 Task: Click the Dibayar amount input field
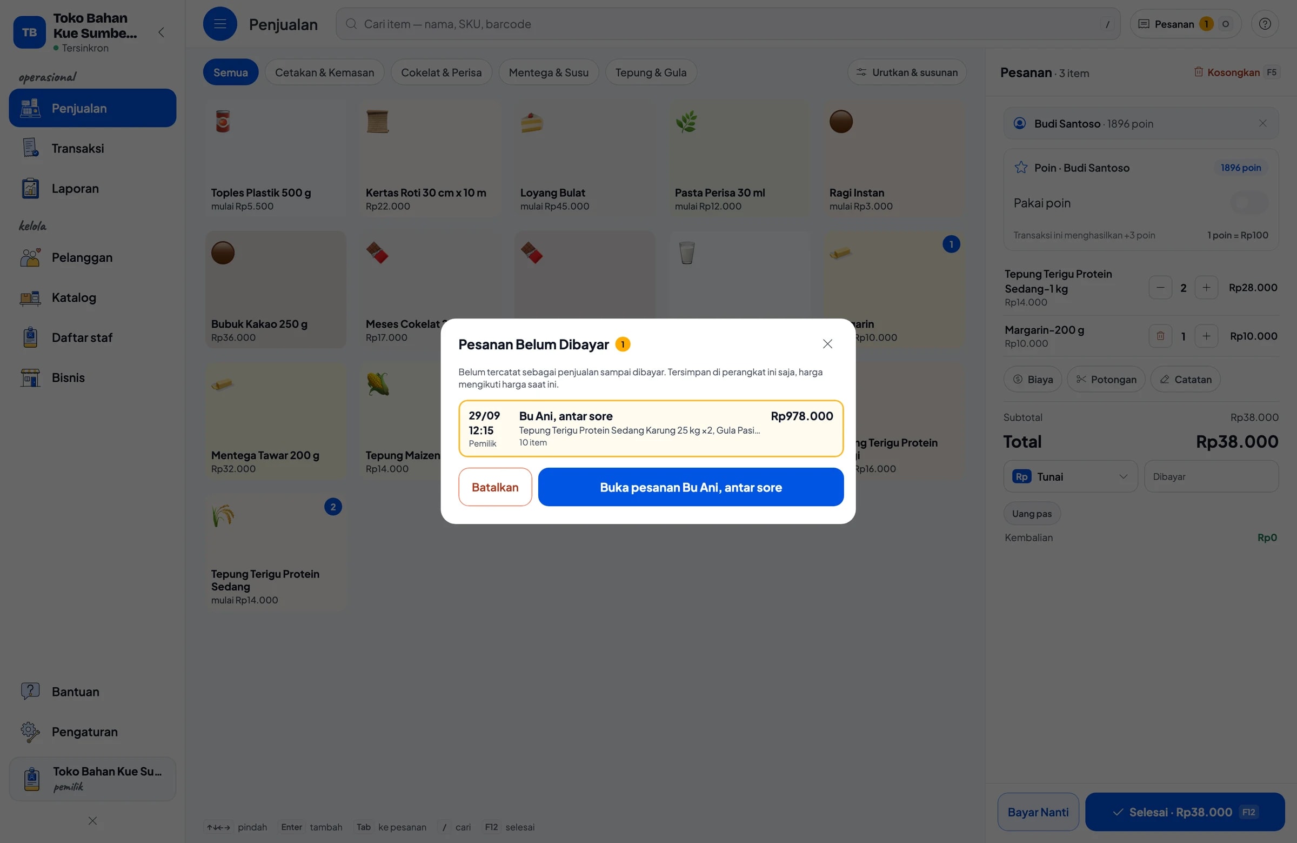click(1211, 476)
